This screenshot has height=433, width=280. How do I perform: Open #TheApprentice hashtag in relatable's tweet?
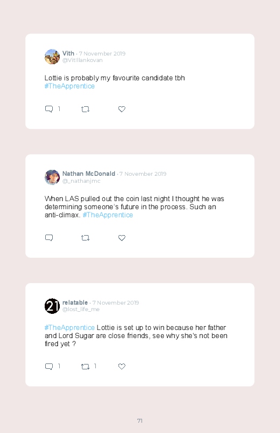tap(69, 327)
